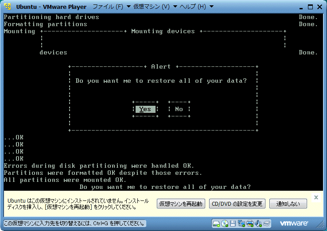Screen dimensions: 327x231
Task: Expand the ヘルプ (H) dropdown arrow
Action: click(x=211, y=7)
